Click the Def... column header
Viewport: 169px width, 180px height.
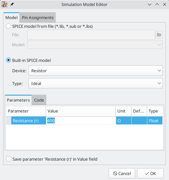(x=139, y=111)
